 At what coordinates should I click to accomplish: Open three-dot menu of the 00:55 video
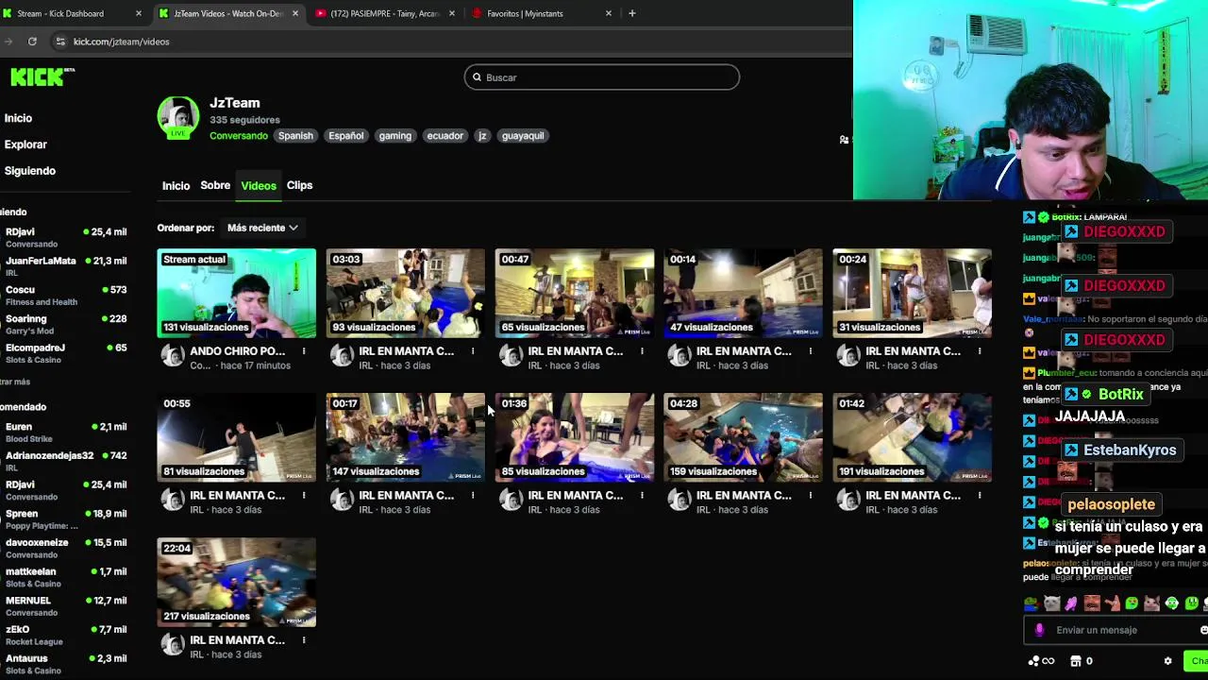pos(304,496)
